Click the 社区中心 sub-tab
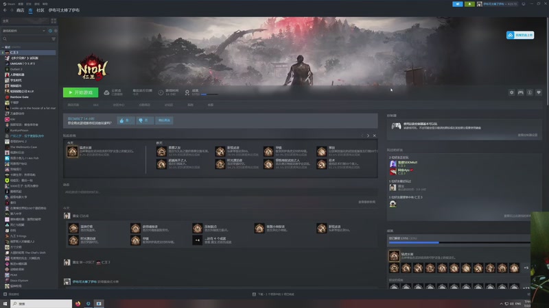549x308 pixels. 118,105
